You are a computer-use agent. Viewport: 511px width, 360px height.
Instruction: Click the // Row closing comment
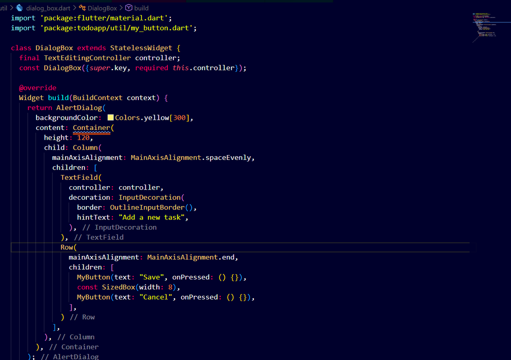coord(82,317)
